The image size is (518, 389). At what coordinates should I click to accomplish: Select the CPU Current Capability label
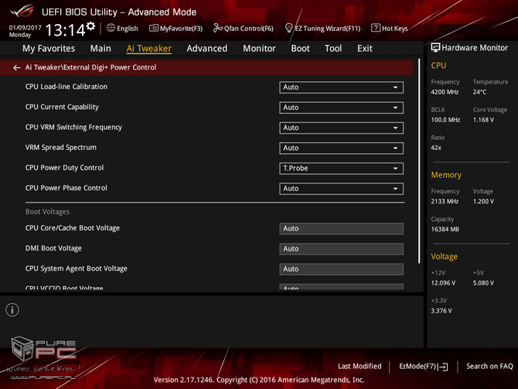click(62, 107)
